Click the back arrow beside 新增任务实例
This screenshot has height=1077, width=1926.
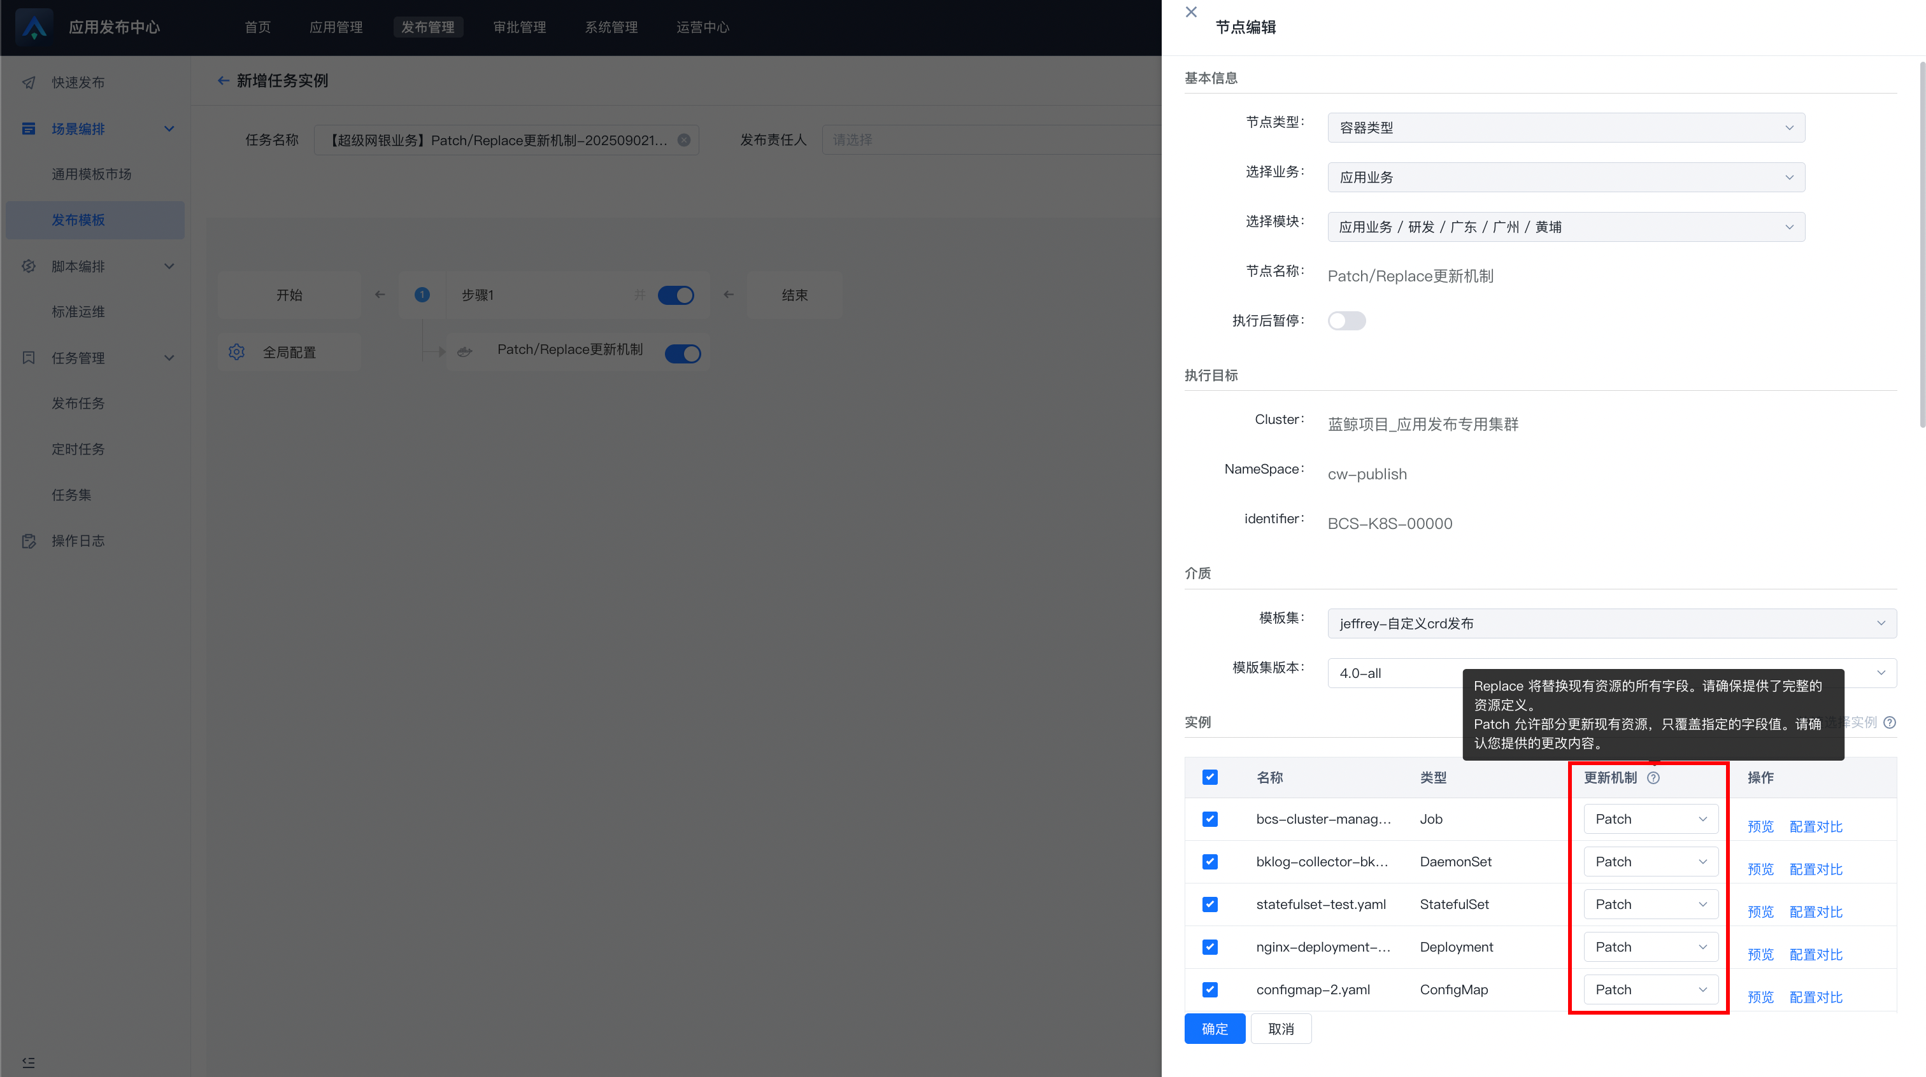[223, 81]
